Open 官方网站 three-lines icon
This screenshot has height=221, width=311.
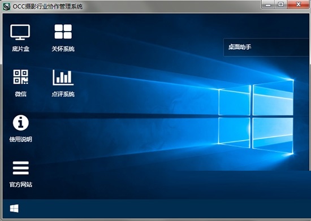(20, 168)
